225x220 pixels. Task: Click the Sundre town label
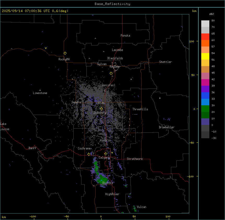(x=76, y=102)
